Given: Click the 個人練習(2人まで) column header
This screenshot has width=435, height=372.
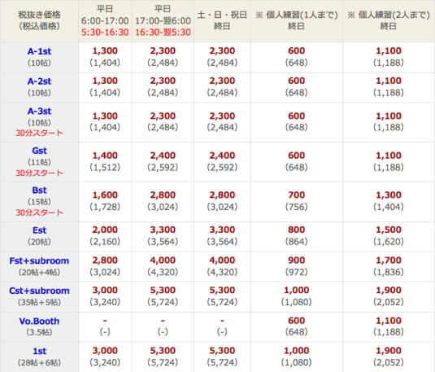Looking at the screenshot, I should 389,21.
